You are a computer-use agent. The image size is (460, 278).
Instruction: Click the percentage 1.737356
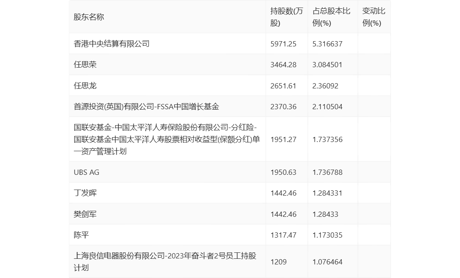[x=327, y=140]
